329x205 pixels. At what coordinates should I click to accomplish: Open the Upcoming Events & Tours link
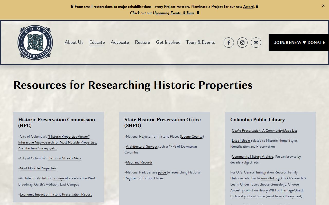[x=174, y=13]
